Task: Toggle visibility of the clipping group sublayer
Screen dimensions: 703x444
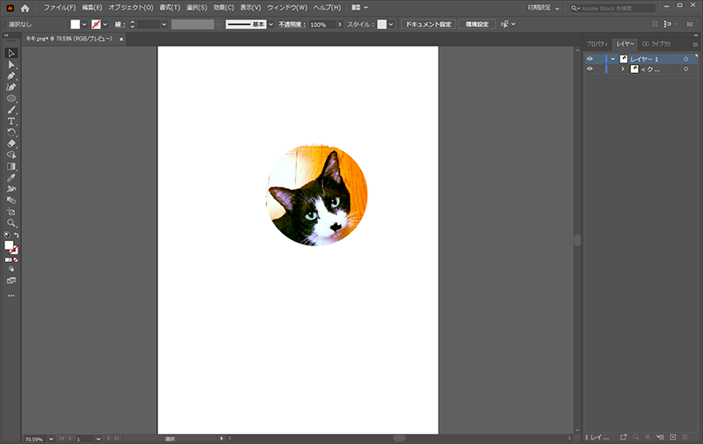Action: click(590, 69)
